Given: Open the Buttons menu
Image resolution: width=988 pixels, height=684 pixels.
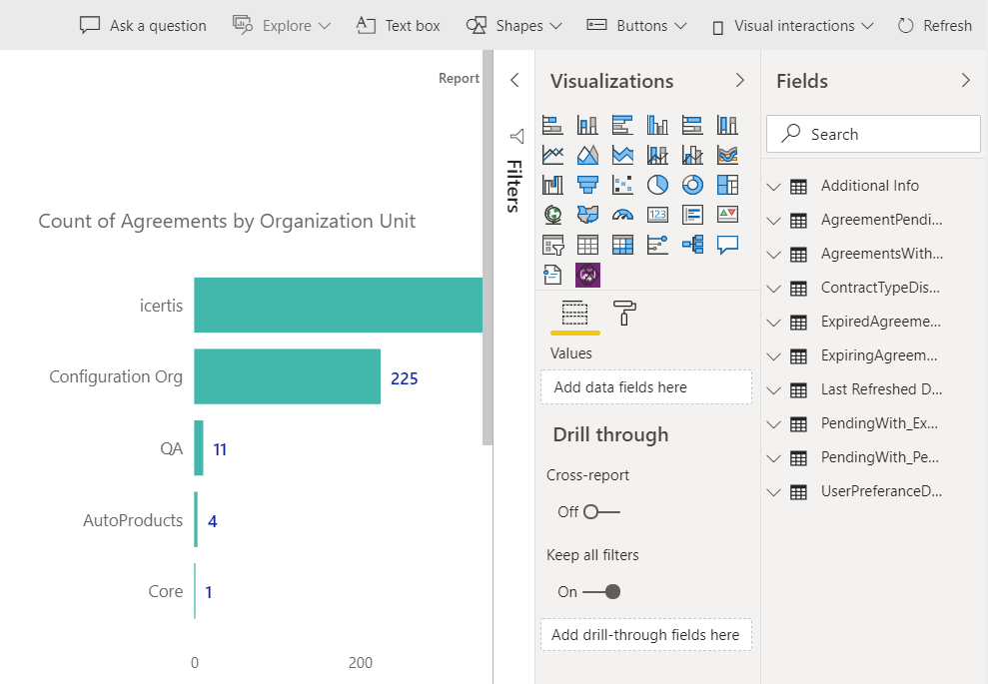Looking at the screenshot, I should 636,25.
